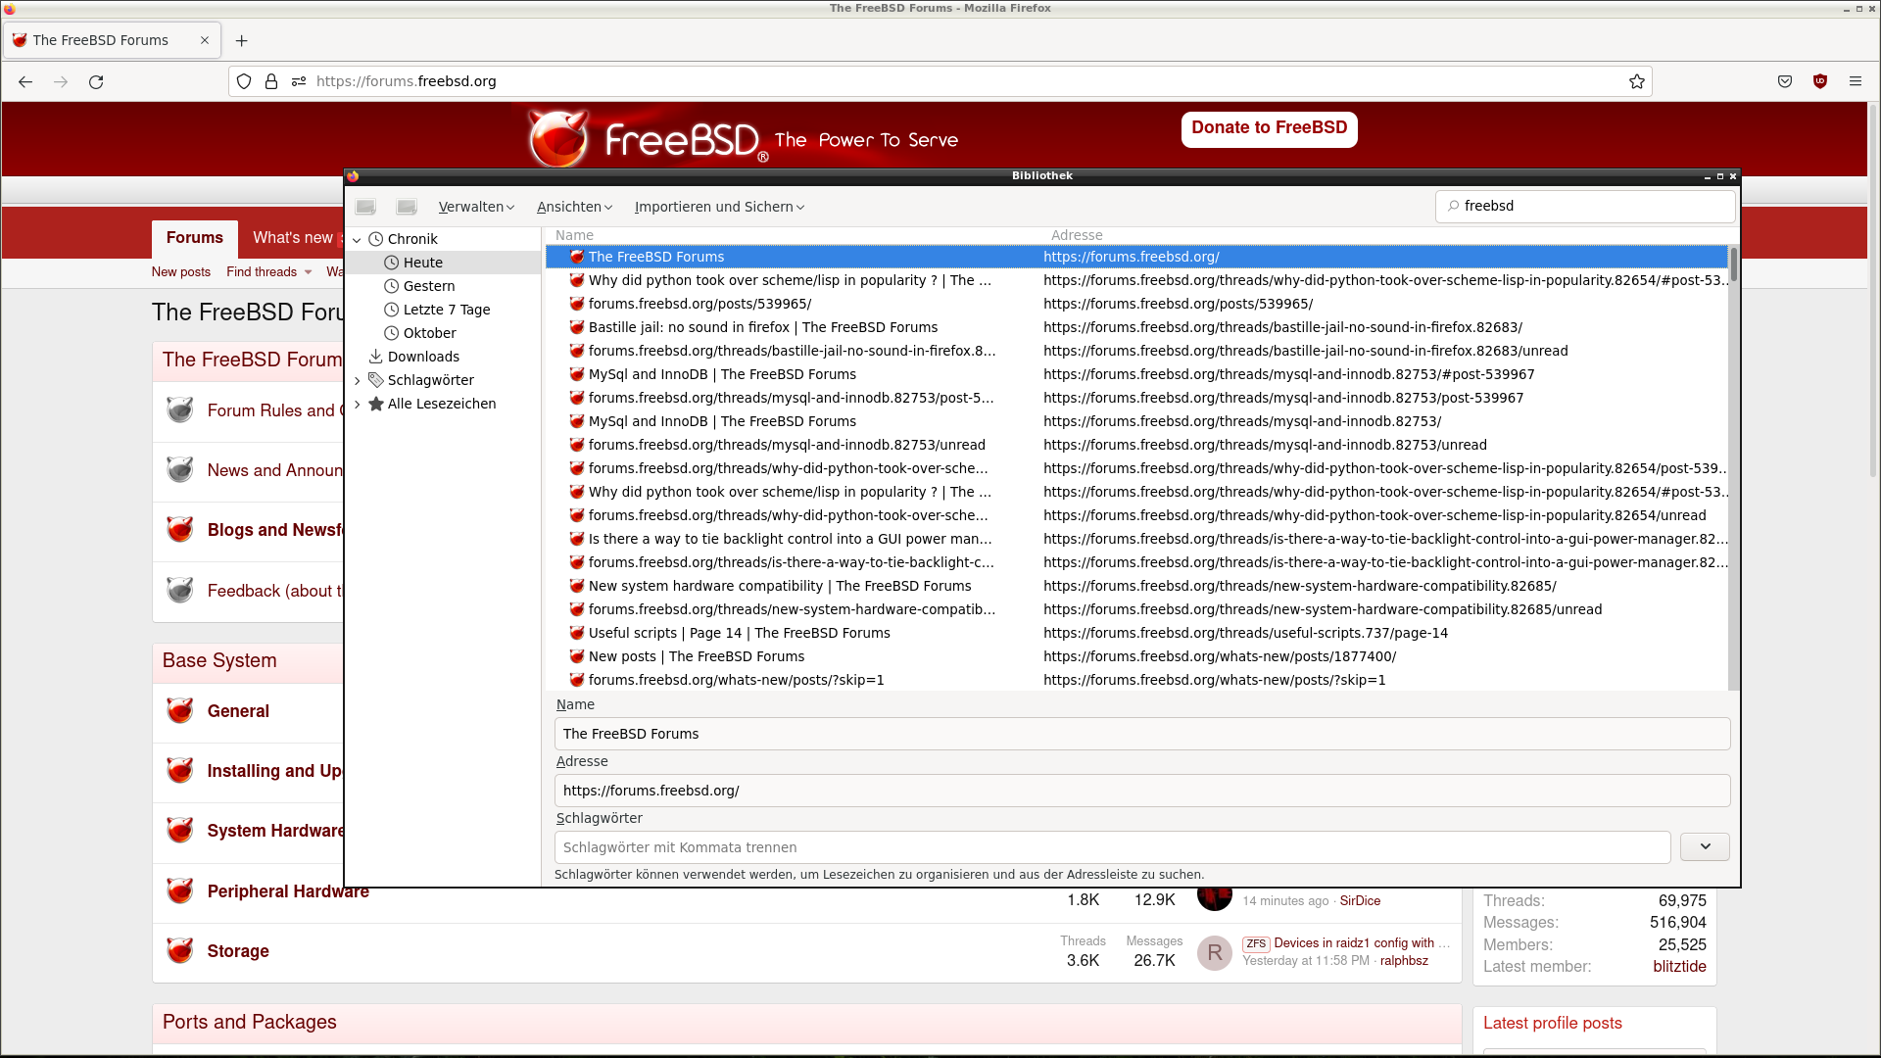The image size is (1881, 1058).
Task: Open the Storage forum link
Action: click(x=238, y=951)
